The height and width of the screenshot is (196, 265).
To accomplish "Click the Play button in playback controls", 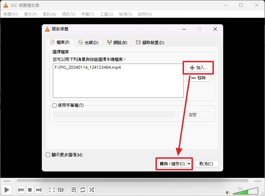I will 7,190.
